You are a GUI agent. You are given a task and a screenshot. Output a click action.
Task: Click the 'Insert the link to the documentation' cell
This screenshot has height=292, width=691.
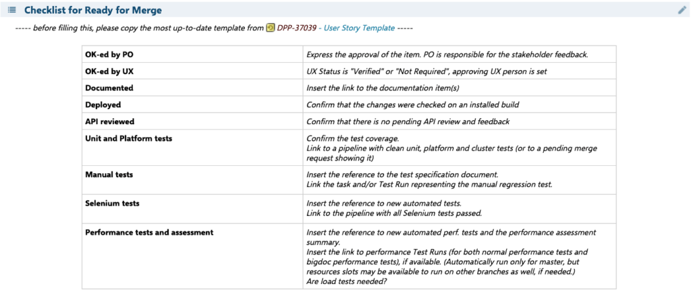pyautogui.click(x=460, y=88)
